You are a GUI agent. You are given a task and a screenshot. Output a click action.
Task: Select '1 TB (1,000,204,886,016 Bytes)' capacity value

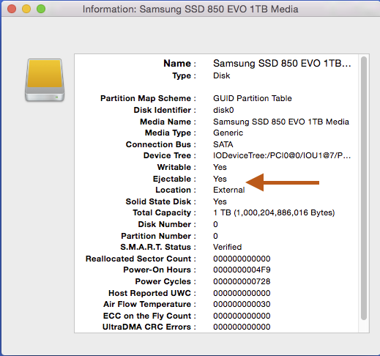[274, 212]
